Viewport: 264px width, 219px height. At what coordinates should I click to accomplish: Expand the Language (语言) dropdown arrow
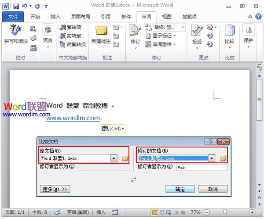48,47
